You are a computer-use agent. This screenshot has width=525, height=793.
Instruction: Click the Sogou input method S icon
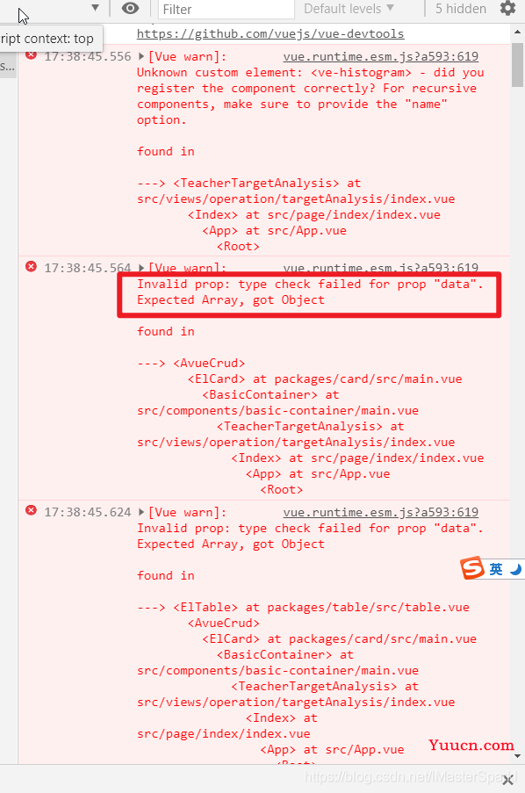472,568
